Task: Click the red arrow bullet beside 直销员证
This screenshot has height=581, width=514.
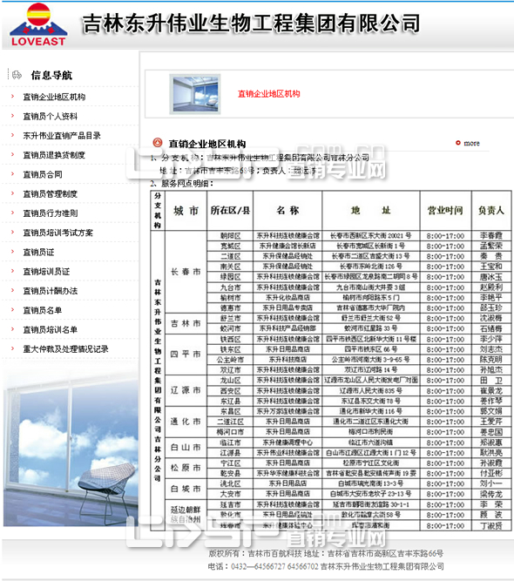Action: point(12,252)
